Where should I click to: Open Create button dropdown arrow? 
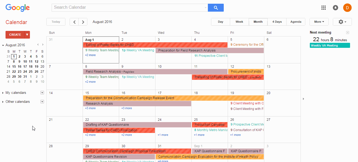click(27, 35)
